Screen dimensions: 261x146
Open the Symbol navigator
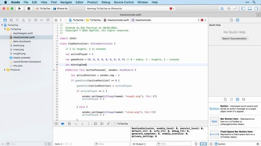[11, 20]
